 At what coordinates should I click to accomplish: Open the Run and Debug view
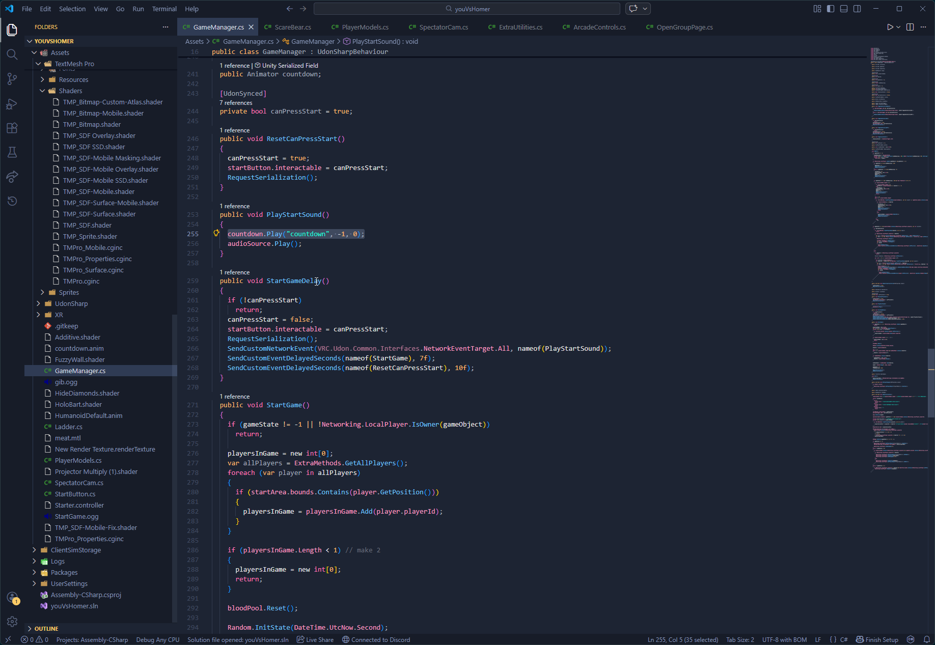12,104
